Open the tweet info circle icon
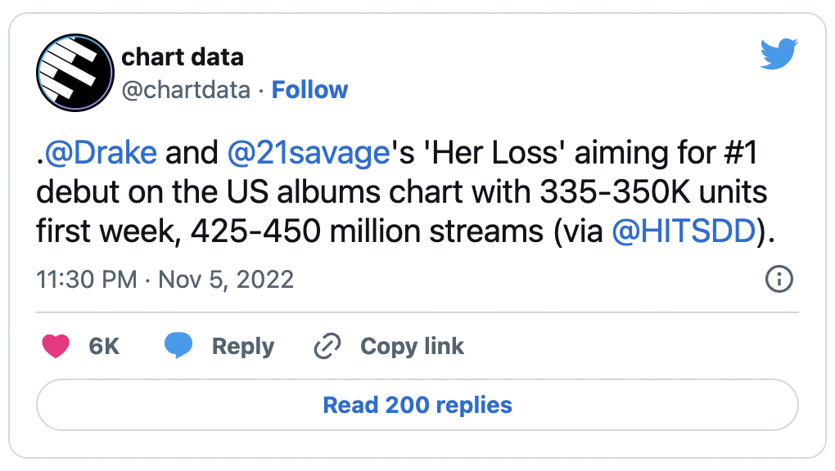 tap(779, 279)
